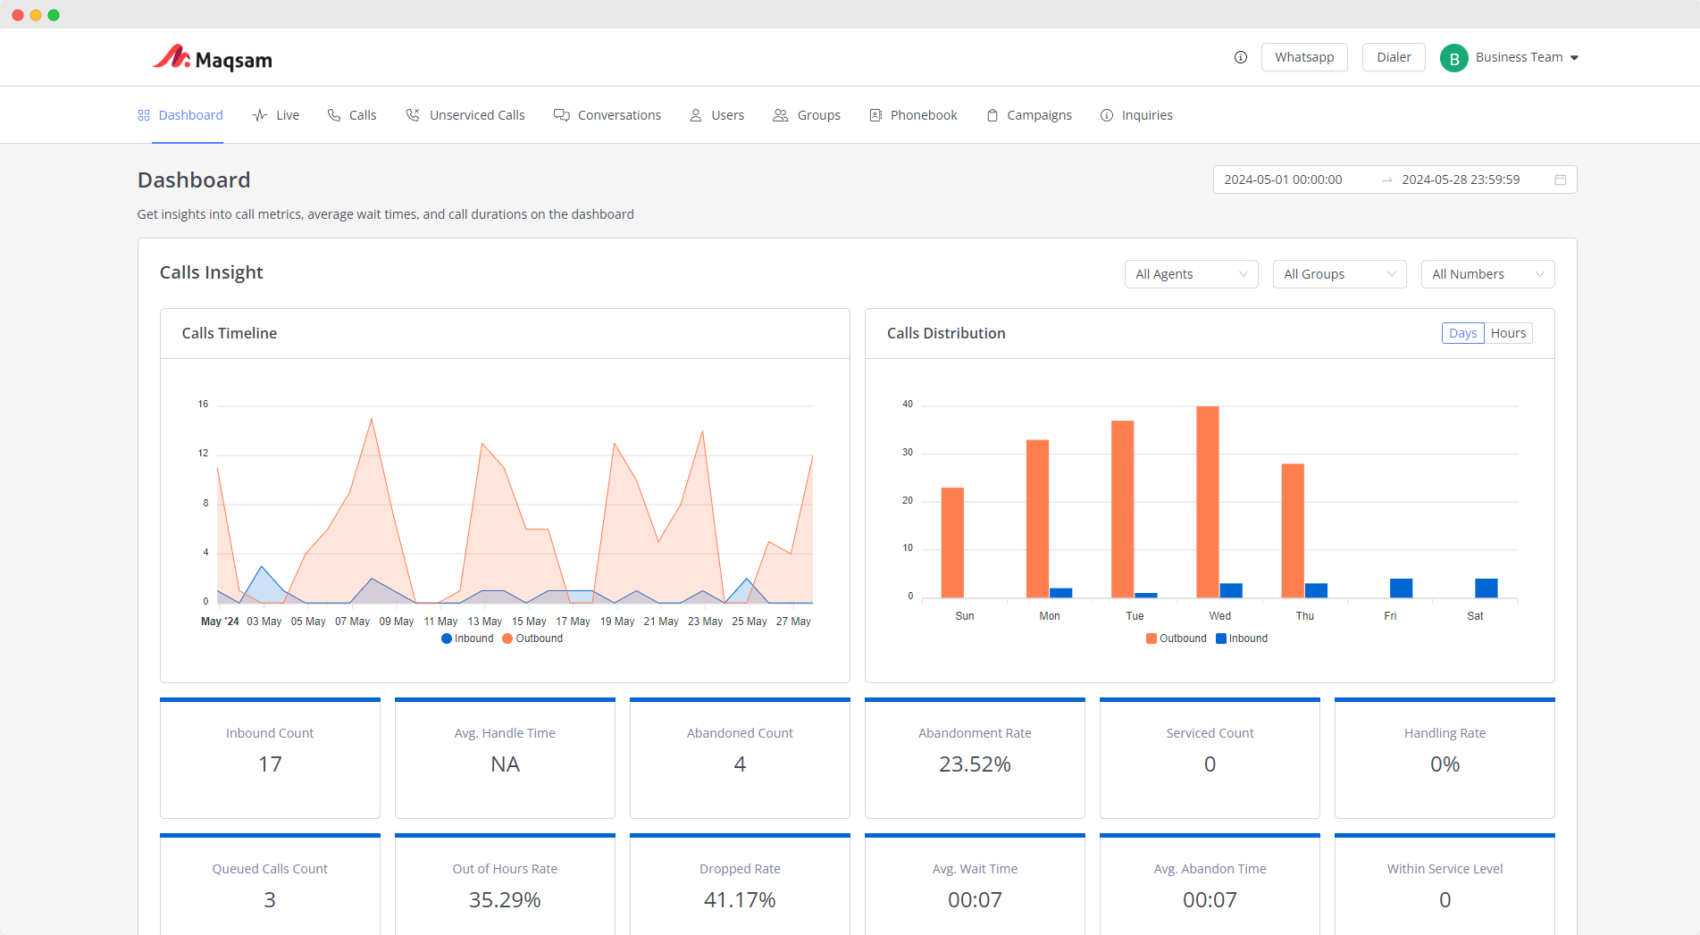Click the Conversations chat bubble icon
1700x935 pixels.
pos(561,115)
